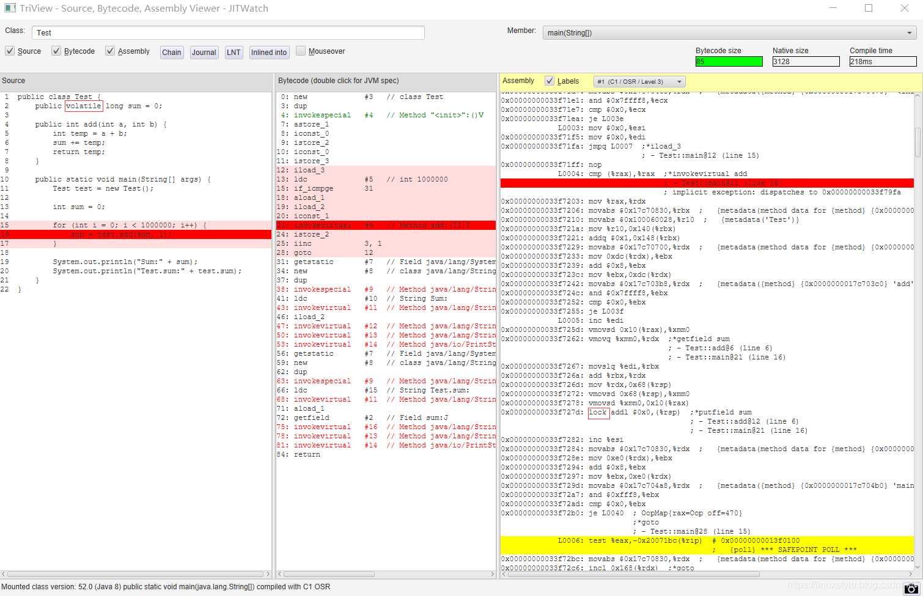Viewport: 923px width, 596px height.
Task: Click the Inlined into button
Action: [x=269, y=53]
